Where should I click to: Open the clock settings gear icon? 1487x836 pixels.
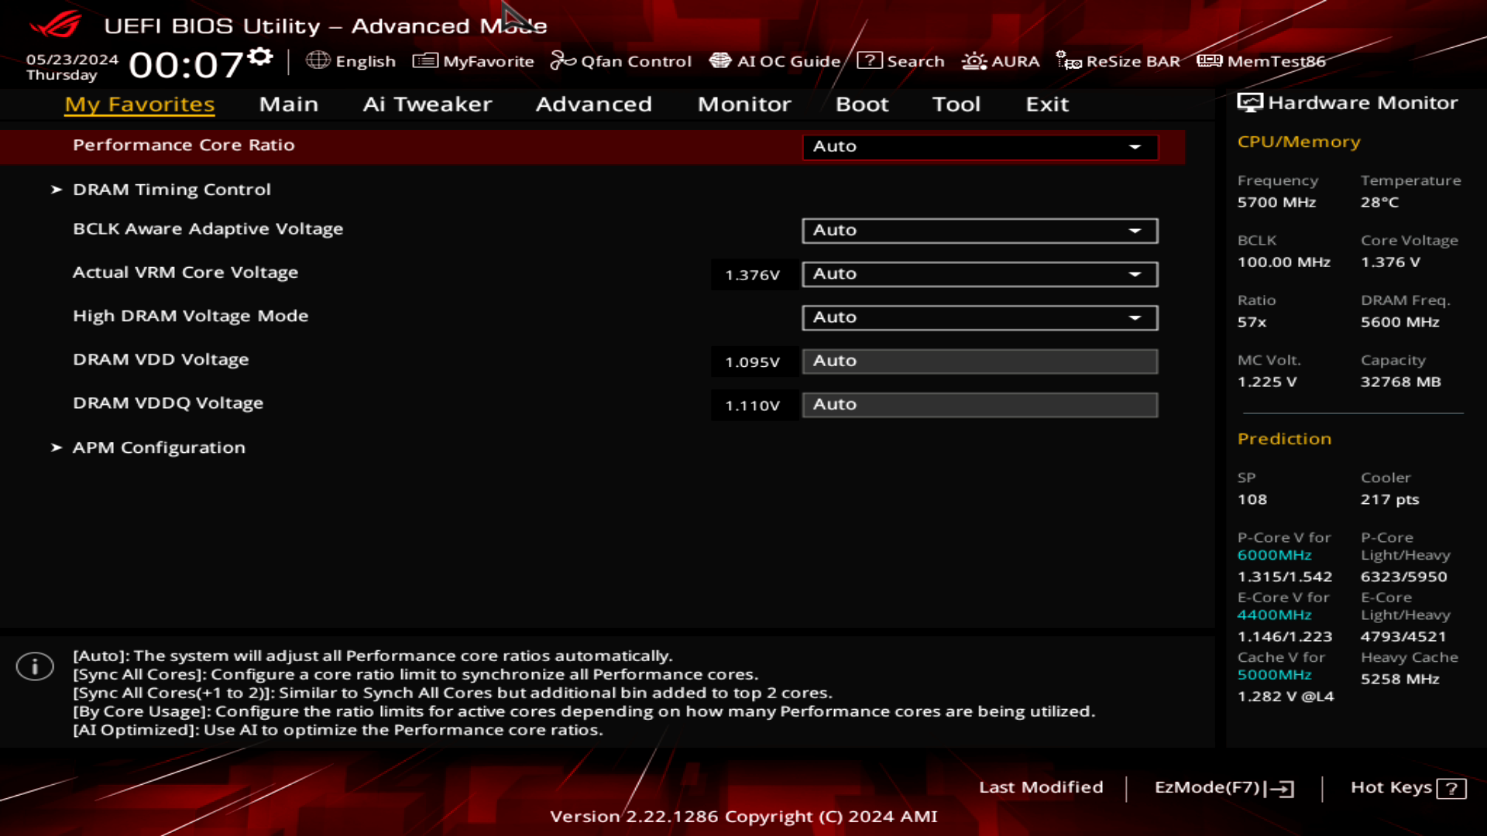point(261,57)
